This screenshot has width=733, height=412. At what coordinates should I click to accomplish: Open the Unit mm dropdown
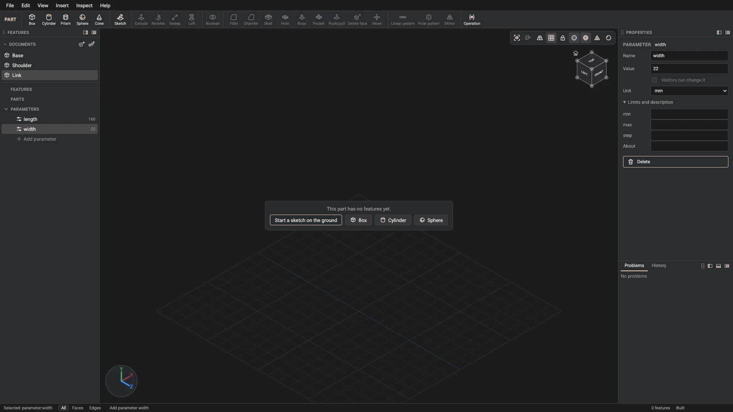coord(689,91)
